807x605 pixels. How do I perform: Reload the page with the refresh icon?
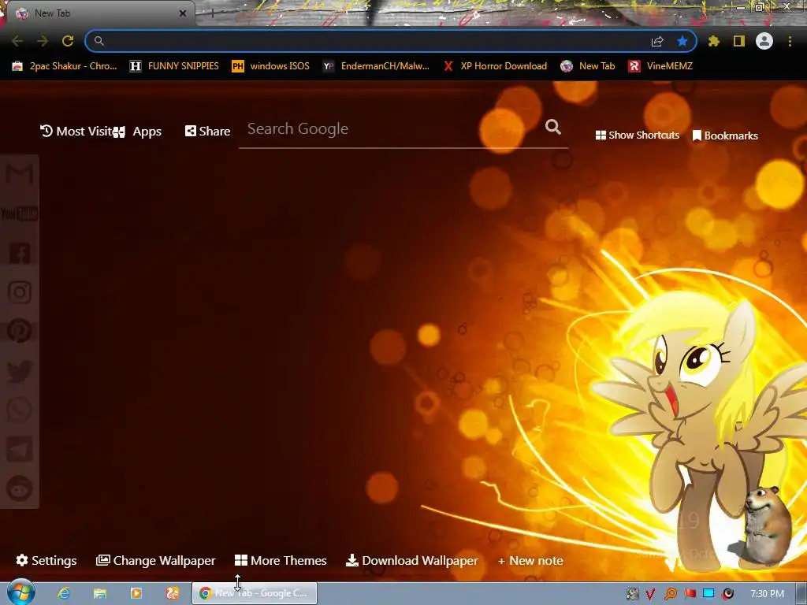[68, 41]
